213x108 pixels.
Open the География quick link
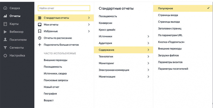point(50,94)
